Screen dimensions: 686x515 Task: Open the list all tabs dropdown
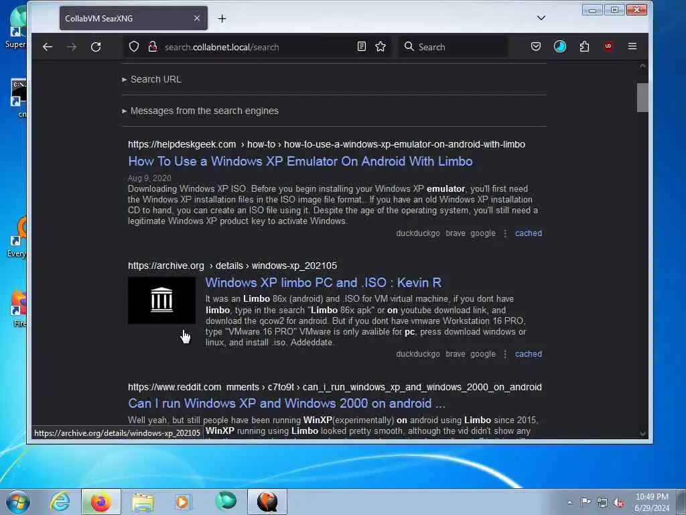[x=541, y=18]
